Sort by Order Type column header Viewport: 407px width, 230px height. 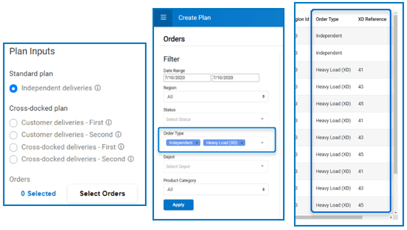click(x=327, y=19)
